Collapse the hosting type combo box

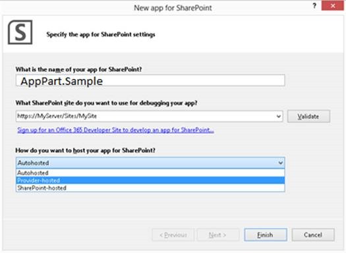(x=150, y=163)
